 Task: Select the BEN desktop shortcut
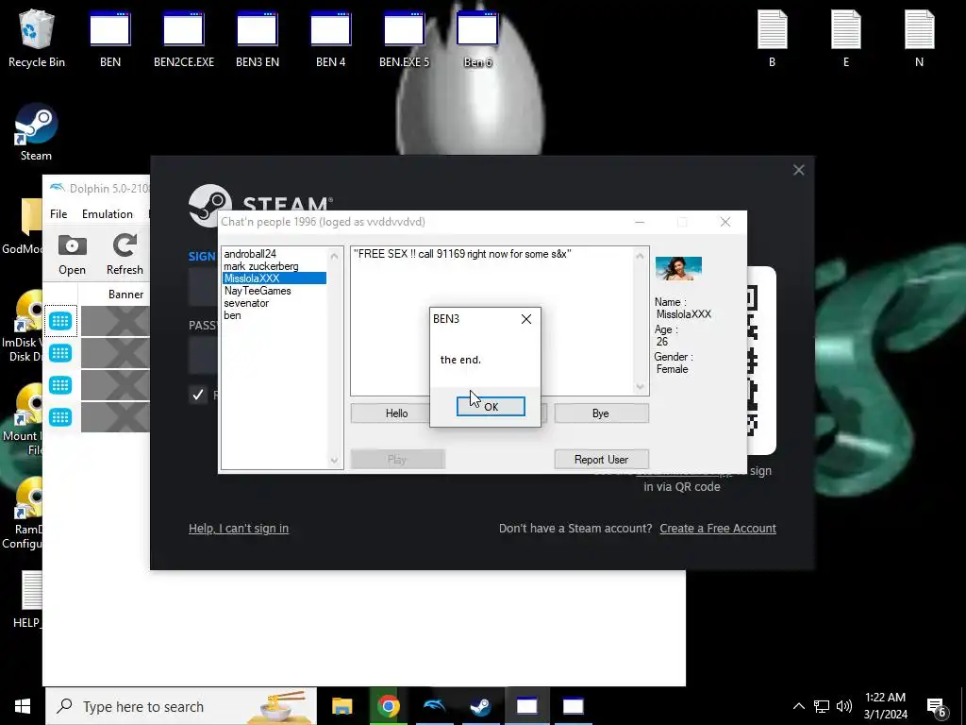click(110, 38)
